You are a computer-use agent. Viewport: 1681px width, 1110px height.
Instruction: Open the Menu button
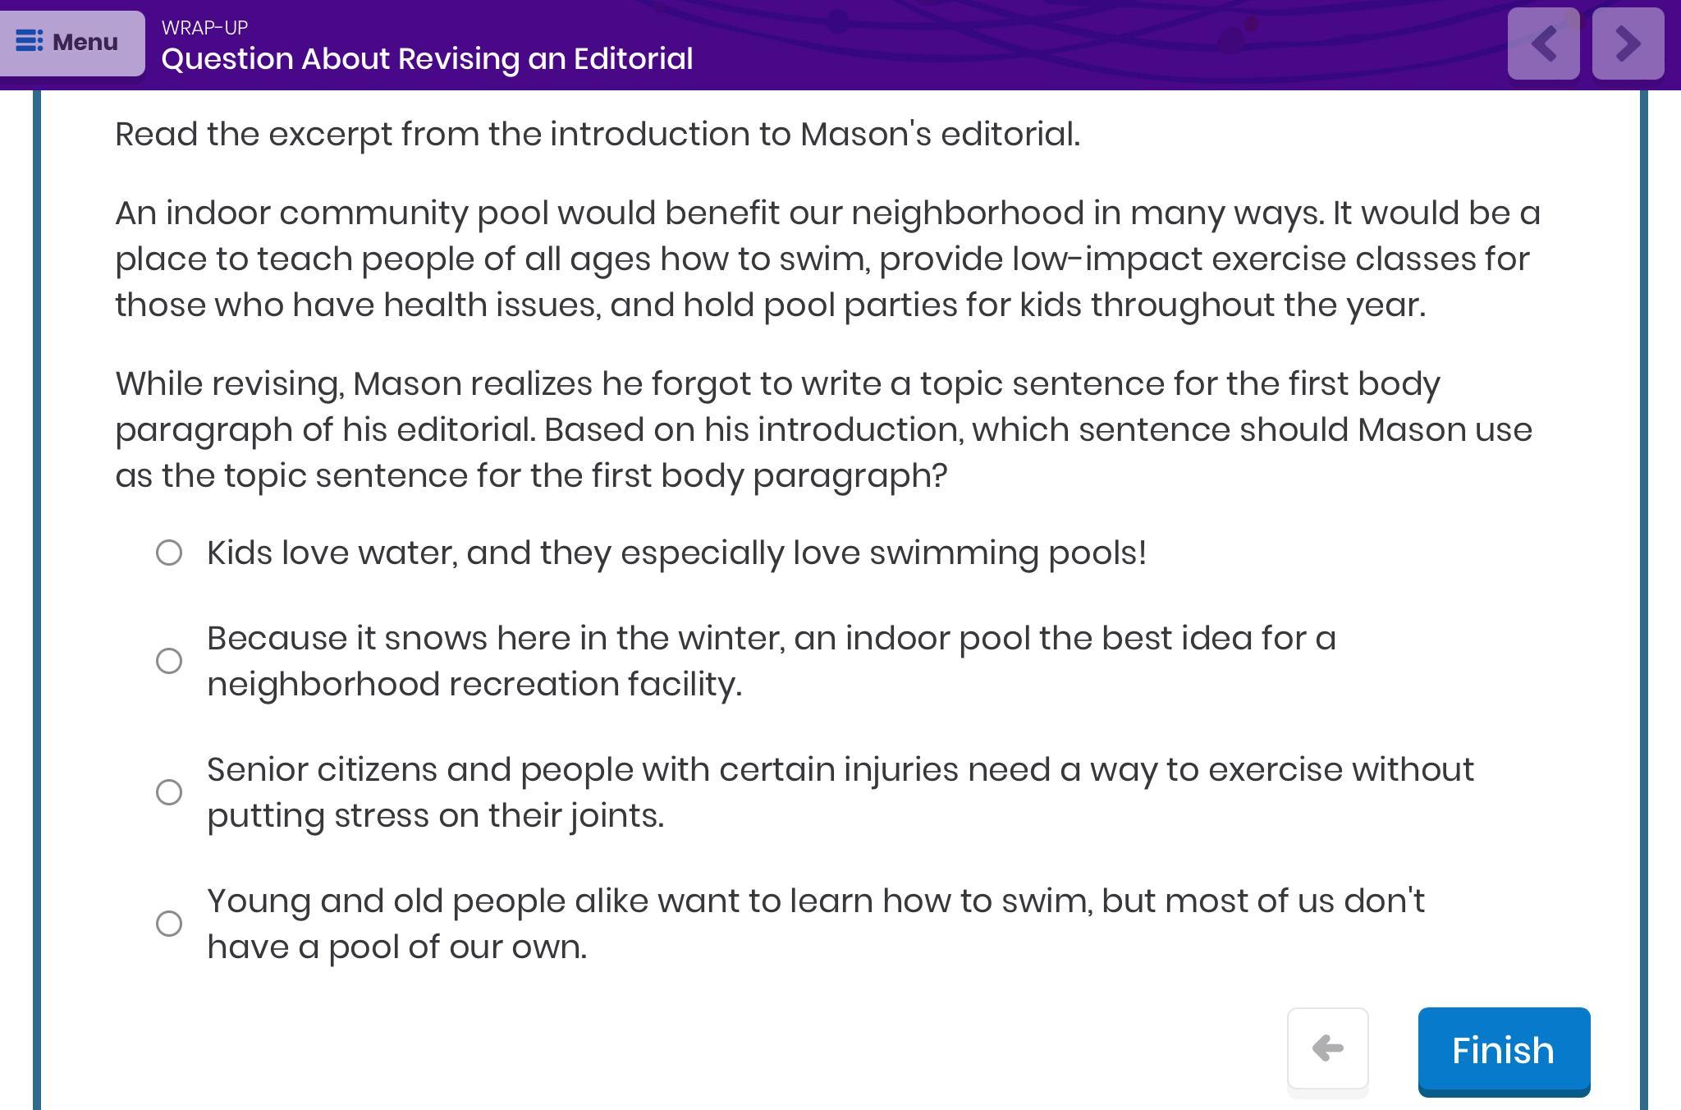(72, 43)
